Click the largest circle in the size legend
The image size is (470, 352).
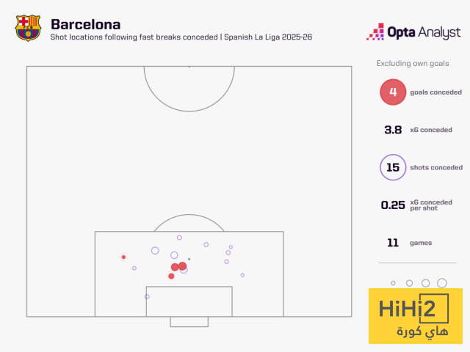coord(441,283)
